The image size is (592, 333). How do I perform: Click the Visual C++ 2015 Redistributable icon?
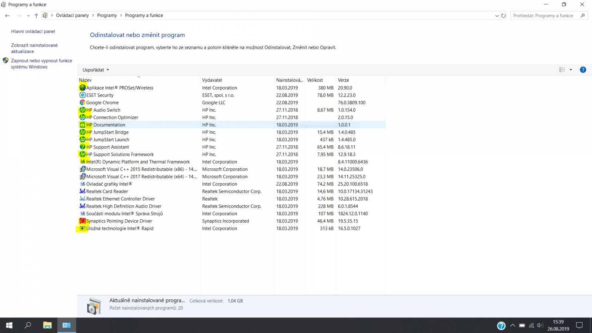pyautogui.click(x=83, y=169)
